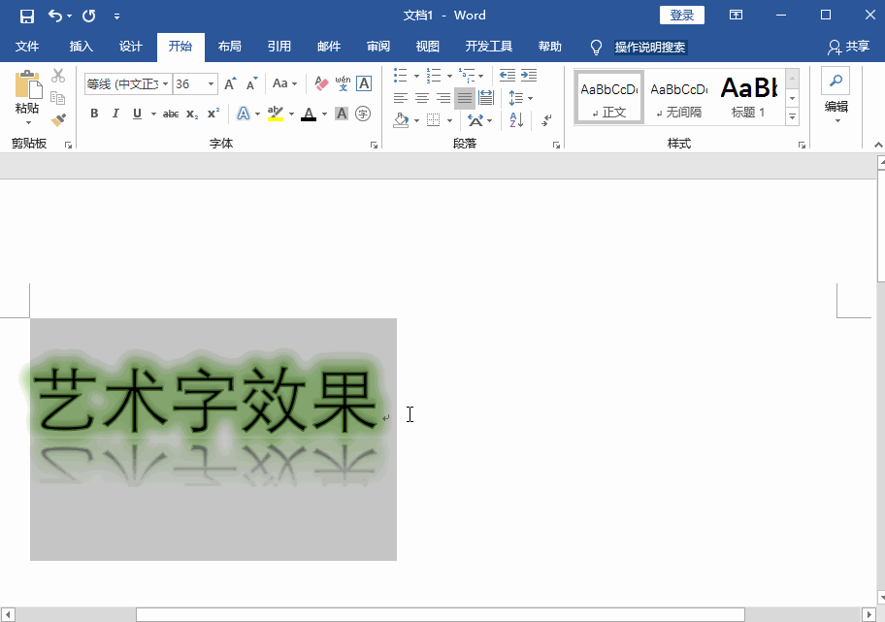The width and height of the screenshot is (885, 622).
Task: Show or hide paragraph marks
Action: pos(544,121)
